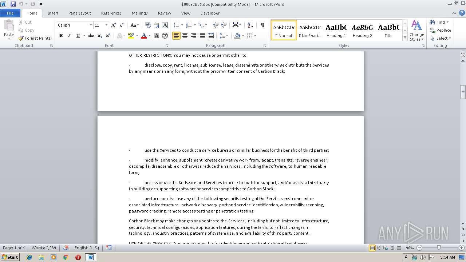
Task: Open Chrome from the taskbar
Action: coord(66,257)
